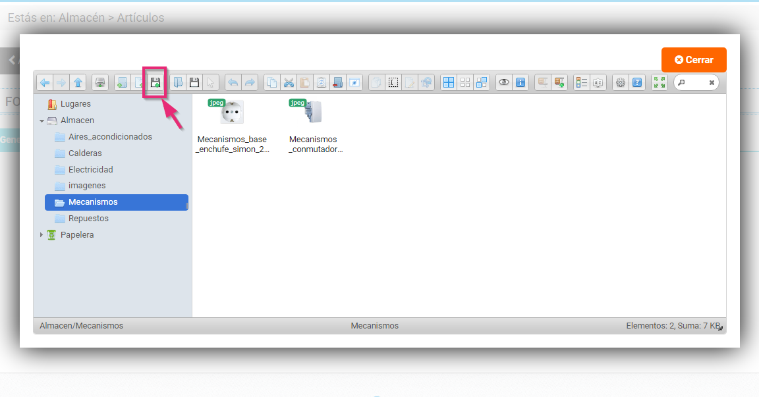Image resolution: width=759 pixels, height=397 pixels.
Task: Open help using the question mark icon
Action: click(x=636, y=82)
